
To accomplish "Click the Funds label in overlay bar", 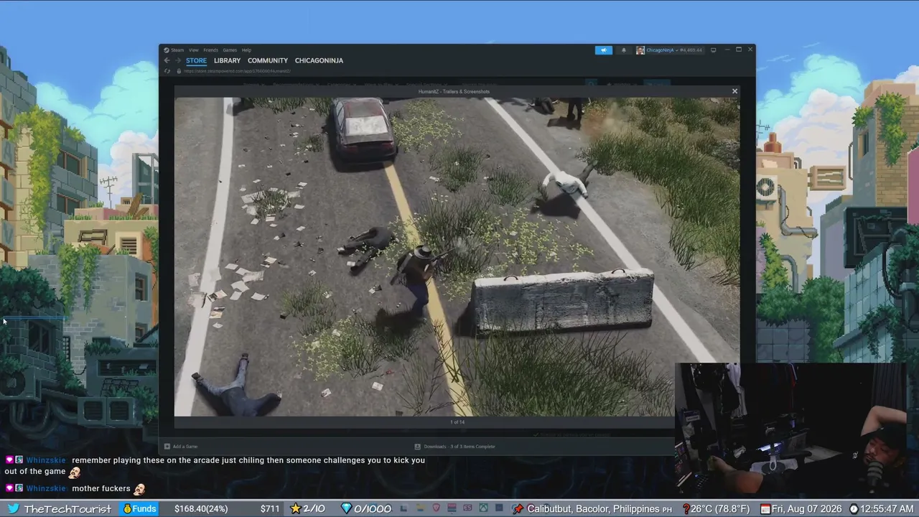I will click(140, 509).
